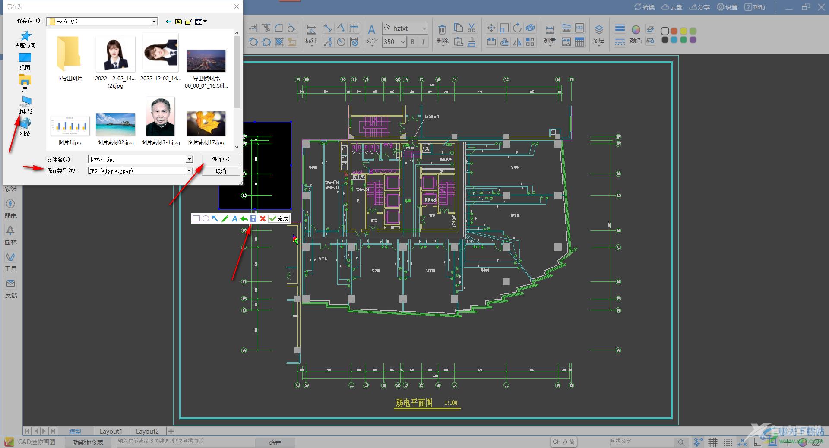Open the 文件名 filename dropdown arrow
This screenshot has width=829, height=448.
click(189, 159)
